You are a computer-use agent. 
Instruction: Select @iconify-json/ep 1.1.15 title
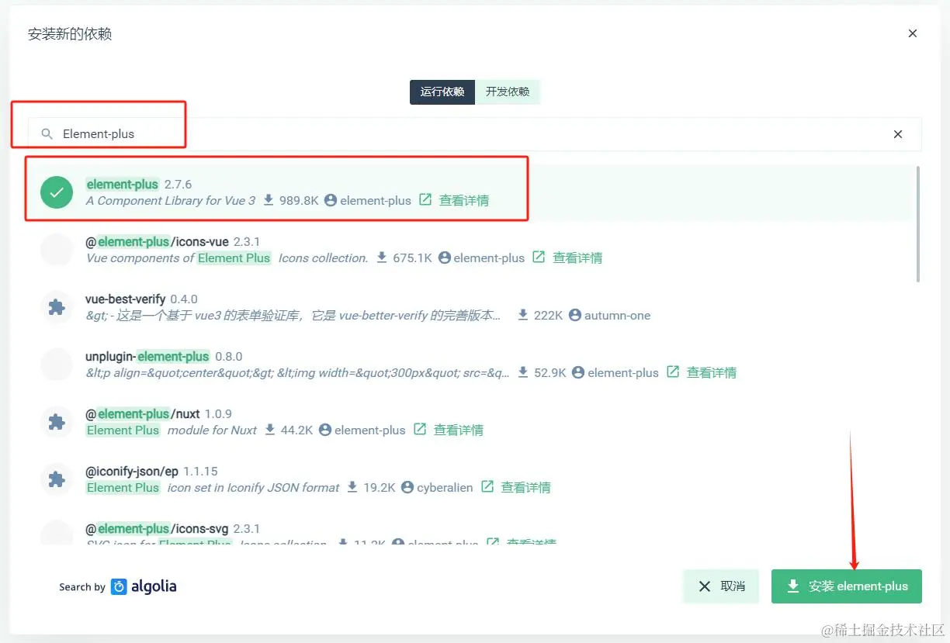click(151, 471)
